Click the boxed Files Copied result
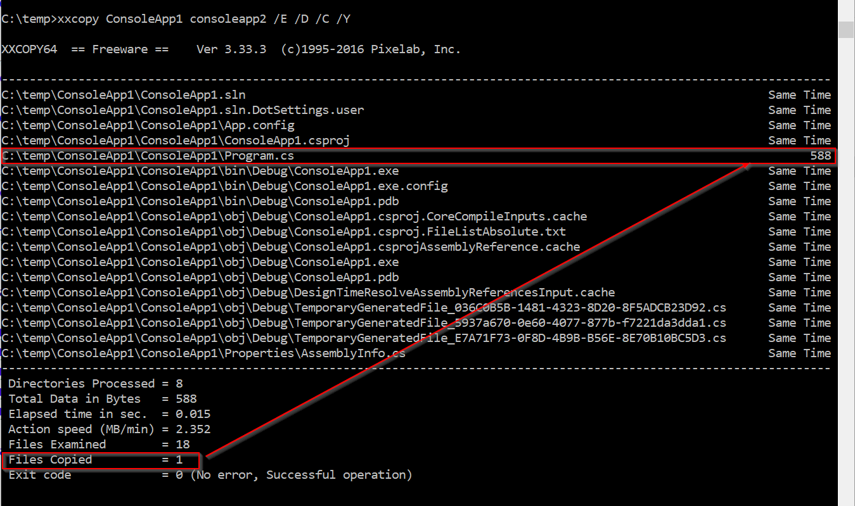The image size is (855, 506). tap(102, 460)
